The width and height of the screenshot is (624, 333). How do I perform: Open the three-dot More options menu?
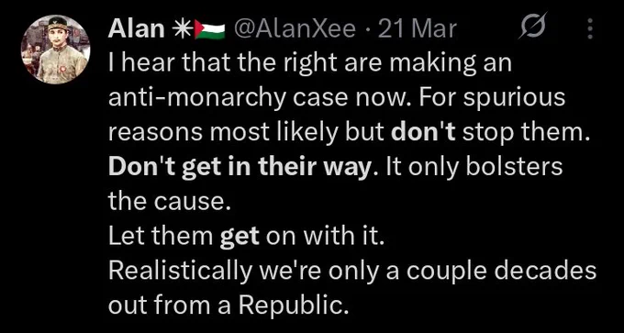590,29
